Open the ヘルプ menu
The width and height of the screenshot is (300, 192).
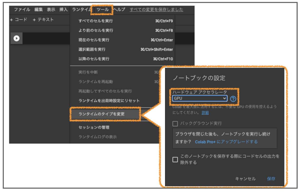point(119,9)
